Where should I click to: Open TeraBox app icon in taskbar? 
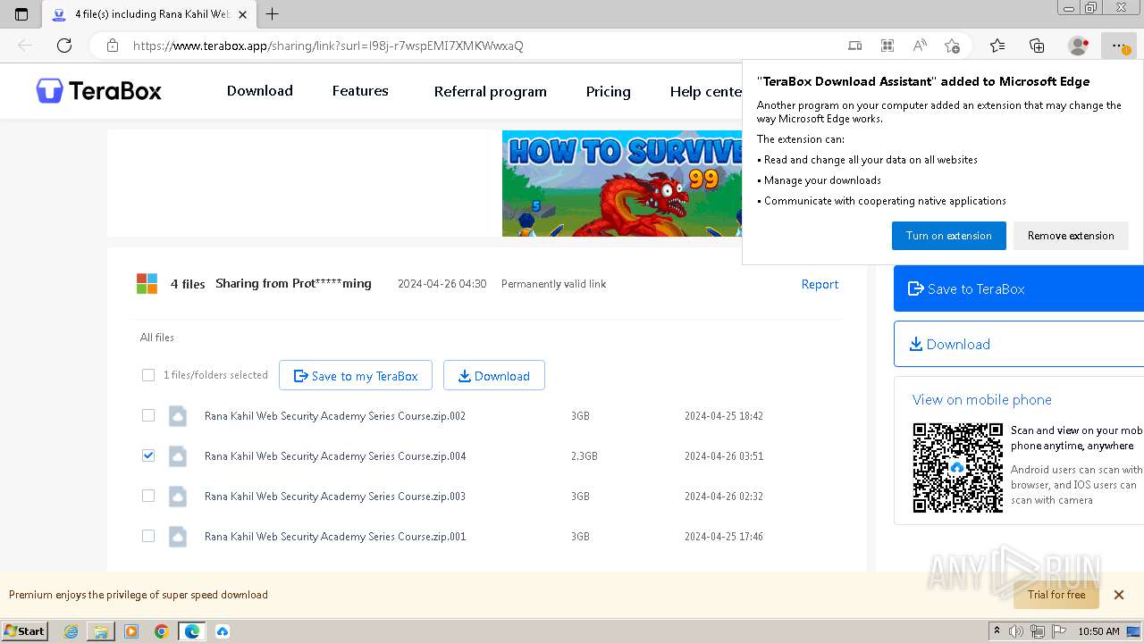pos(223,631)
